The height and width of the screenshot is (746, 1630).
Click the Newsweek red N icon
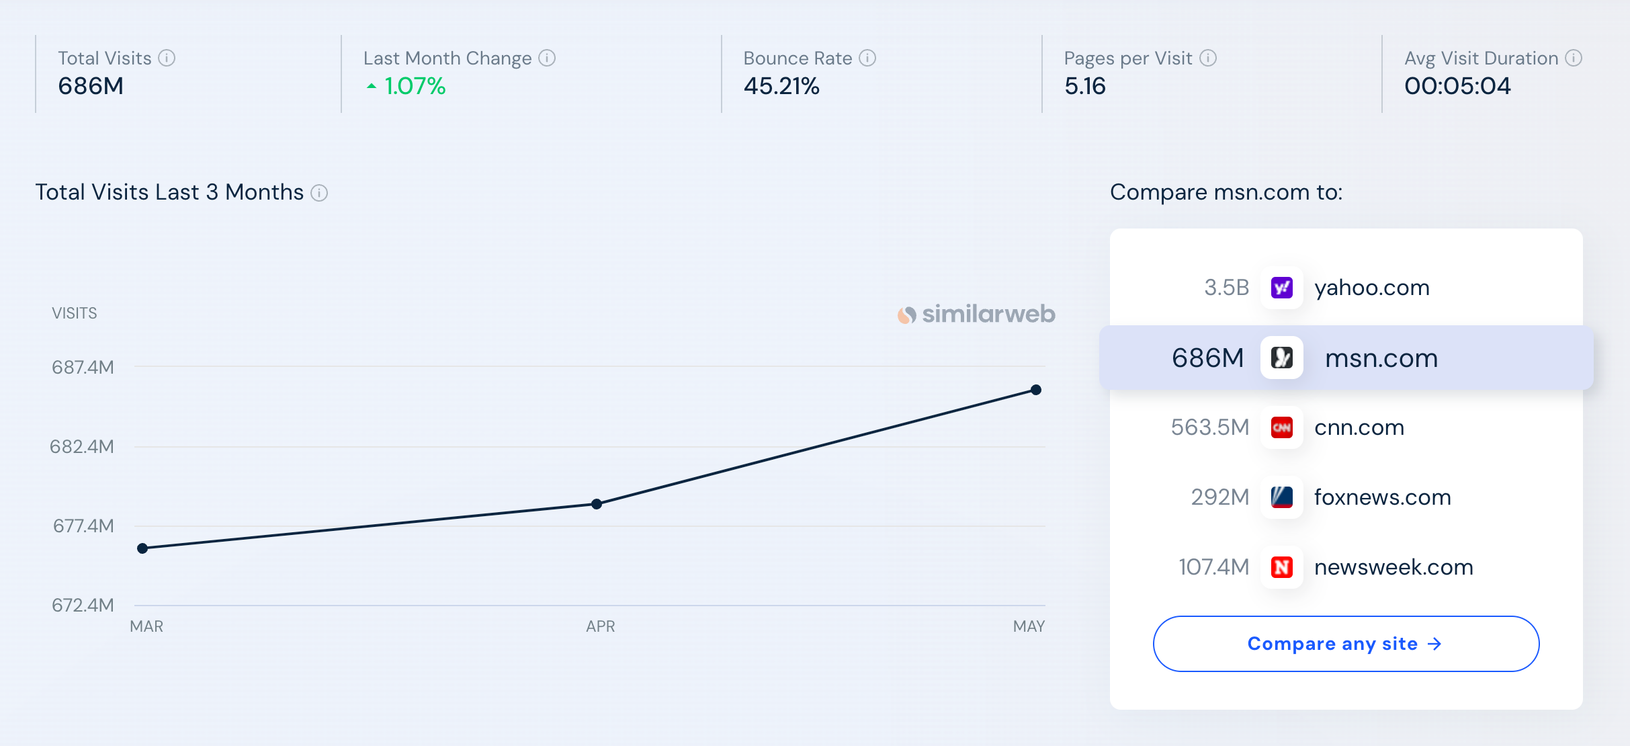coord(1281,567)
